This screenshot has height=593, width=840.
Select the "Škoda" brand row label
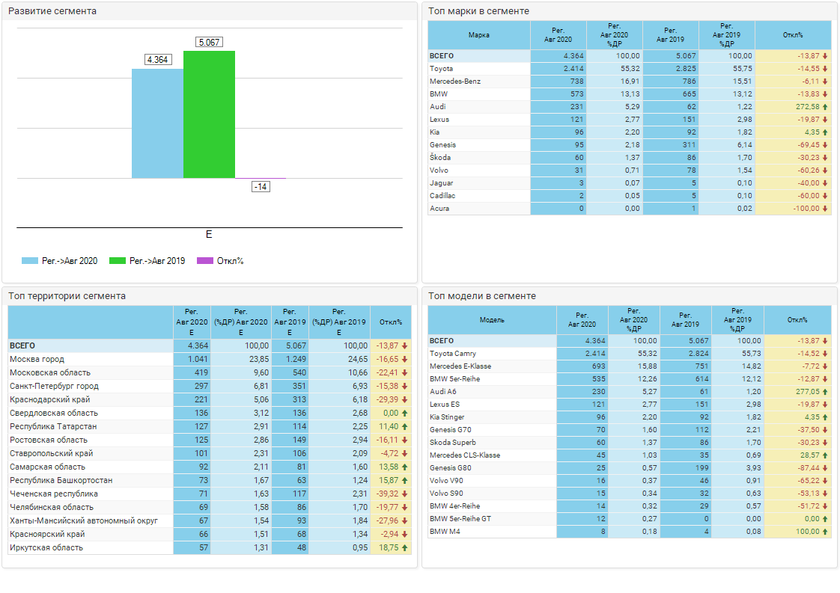pyautogui.click(x=439, y=158)
